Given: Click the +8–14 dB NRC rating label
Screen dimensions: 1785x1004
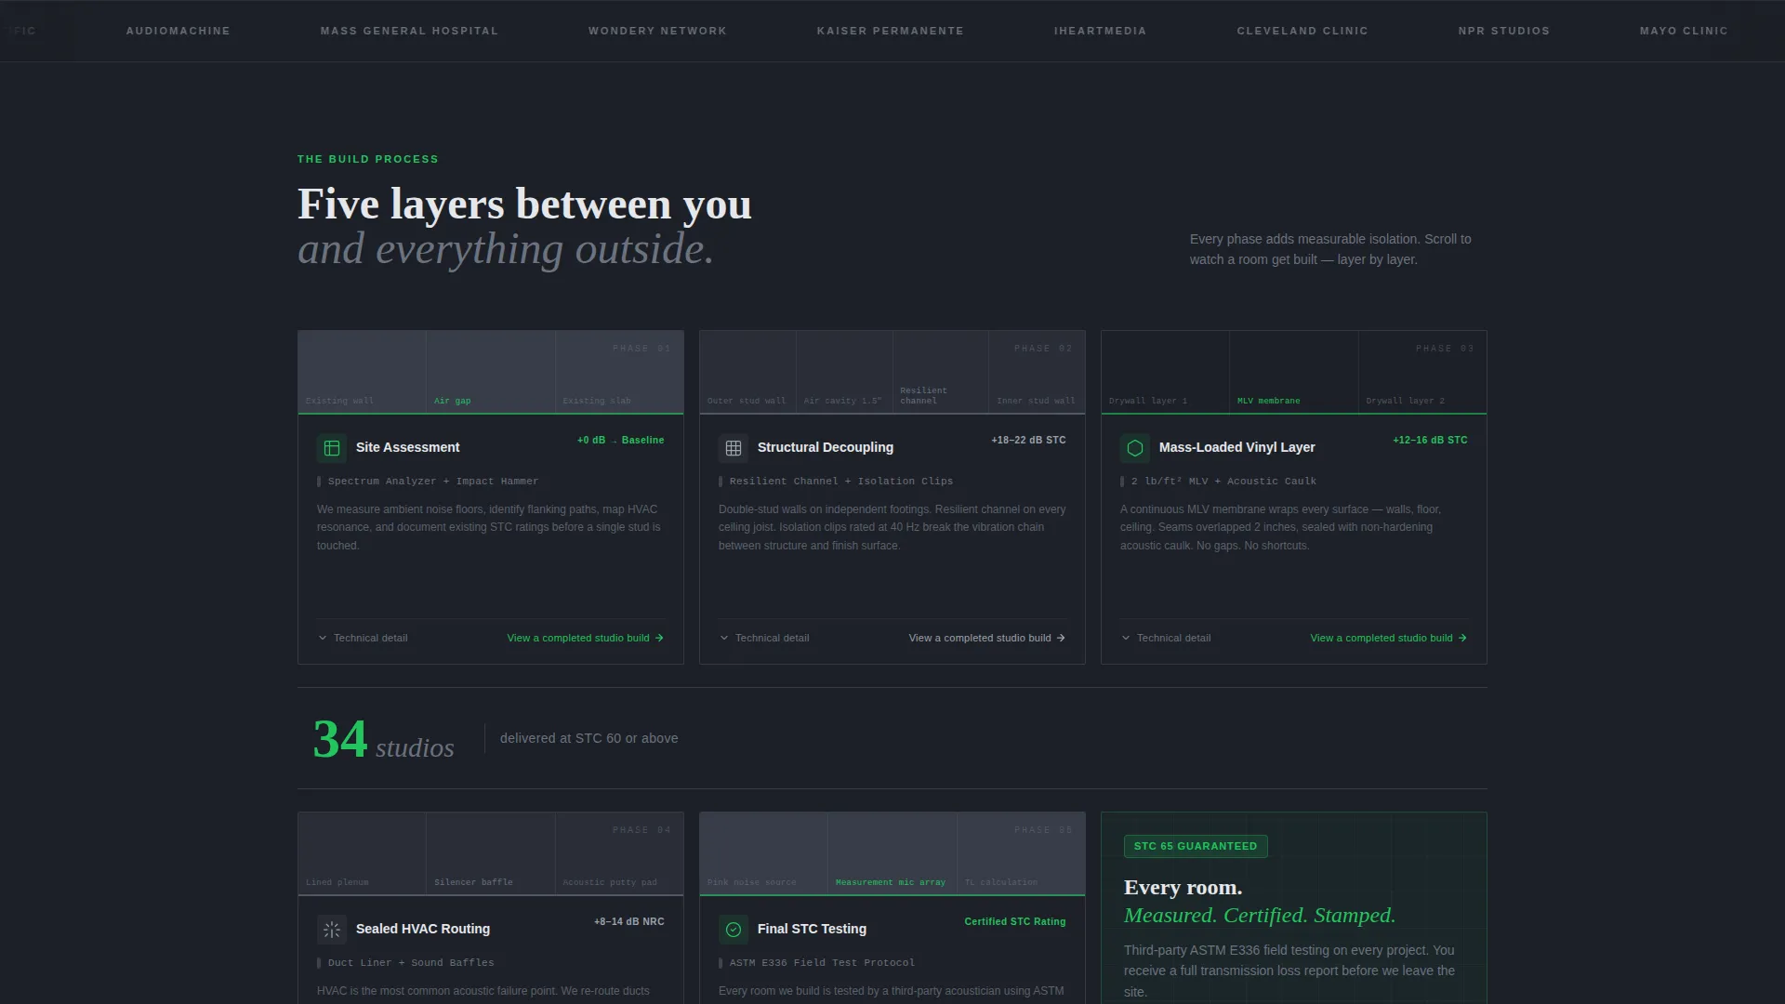Looking at the screenshot, I should (629, 921).
